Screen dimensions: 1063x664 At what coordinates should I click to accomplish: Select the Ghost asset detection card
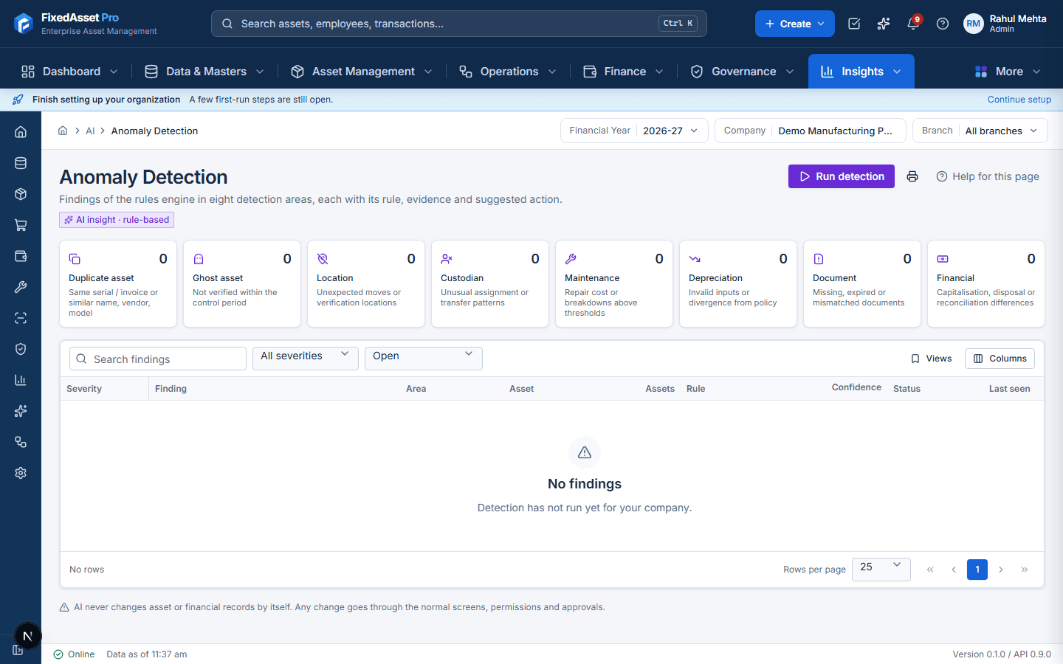[242, 283]
